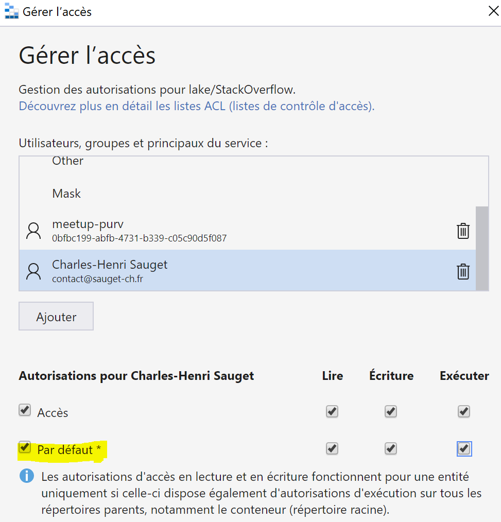Uncheck Écriture permission for Accès

(391, 411)
